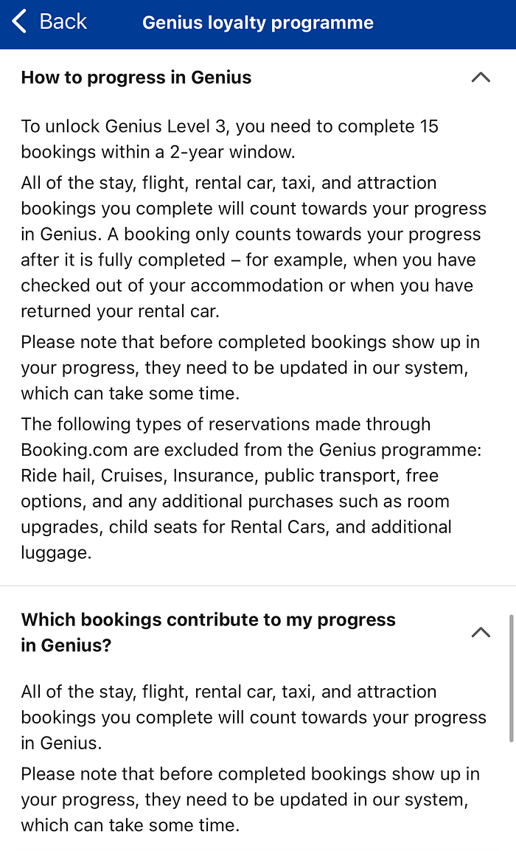
Task: Click the Booking.com are excluded text line
Action: coord(251,450)
